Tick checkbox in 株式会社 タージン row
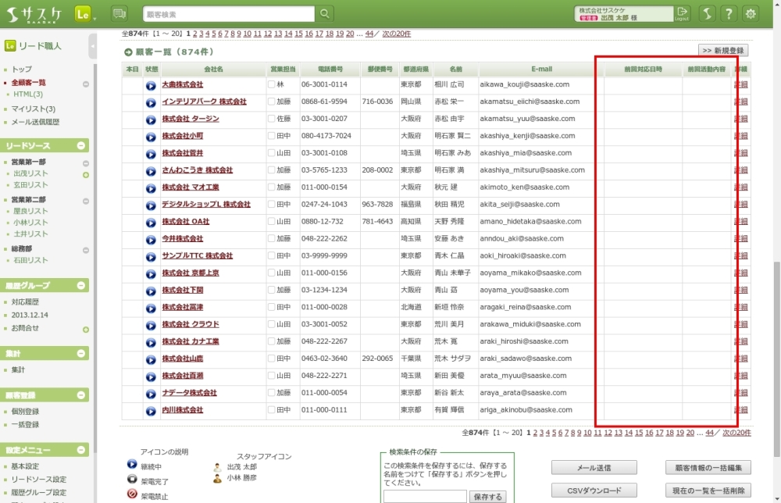Image resolution: width=781 pixels, height=503 pixels. click(272, 119)
